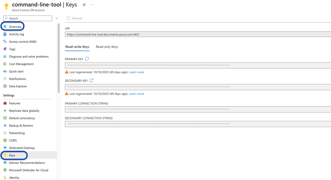The height and width of the screenshot is (180, 331).
Task: Regenerate the primary key with refresh icon
Action: point(87,59)
